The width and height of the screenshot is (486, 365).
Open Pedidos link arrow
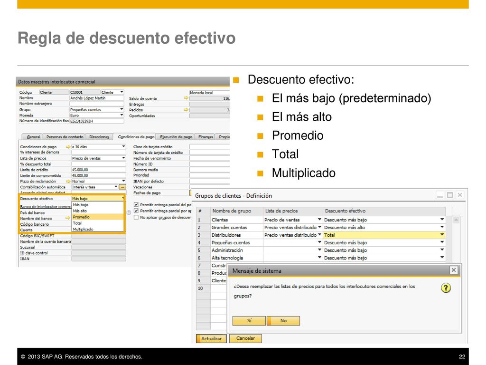186,110
